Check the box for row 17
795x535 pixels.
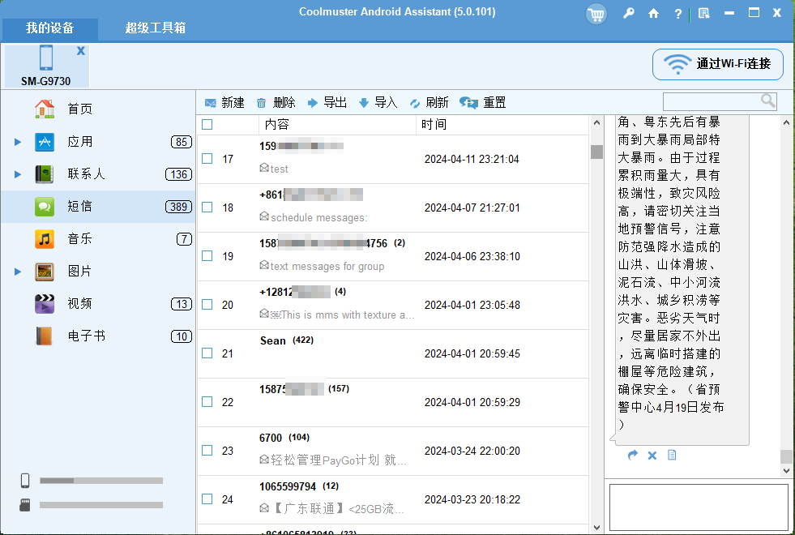[207, 159]
